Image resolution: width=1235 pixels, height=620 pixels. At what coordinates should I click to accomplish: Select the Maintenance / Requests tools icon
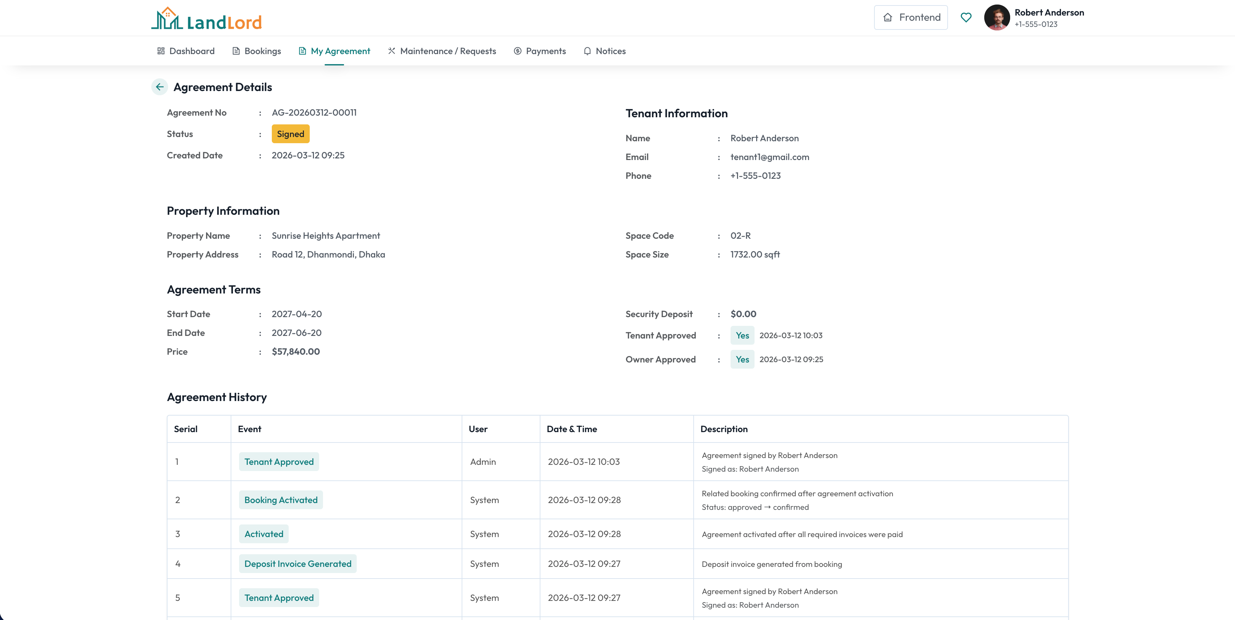pyautogui.click(x=391, y=51)
